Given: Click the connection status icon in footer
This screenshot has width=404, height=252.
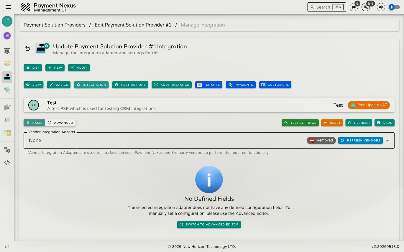Looking at the screenshot, I should 7,247.
